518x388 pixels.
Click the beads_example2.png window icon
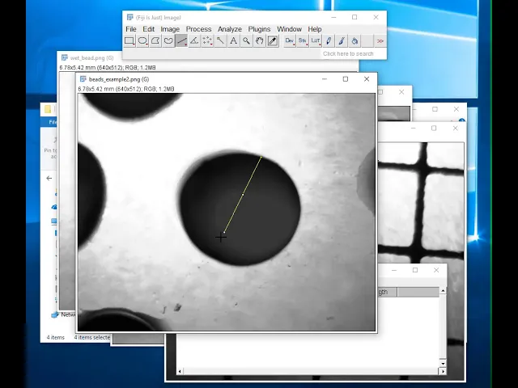point(83,79)
